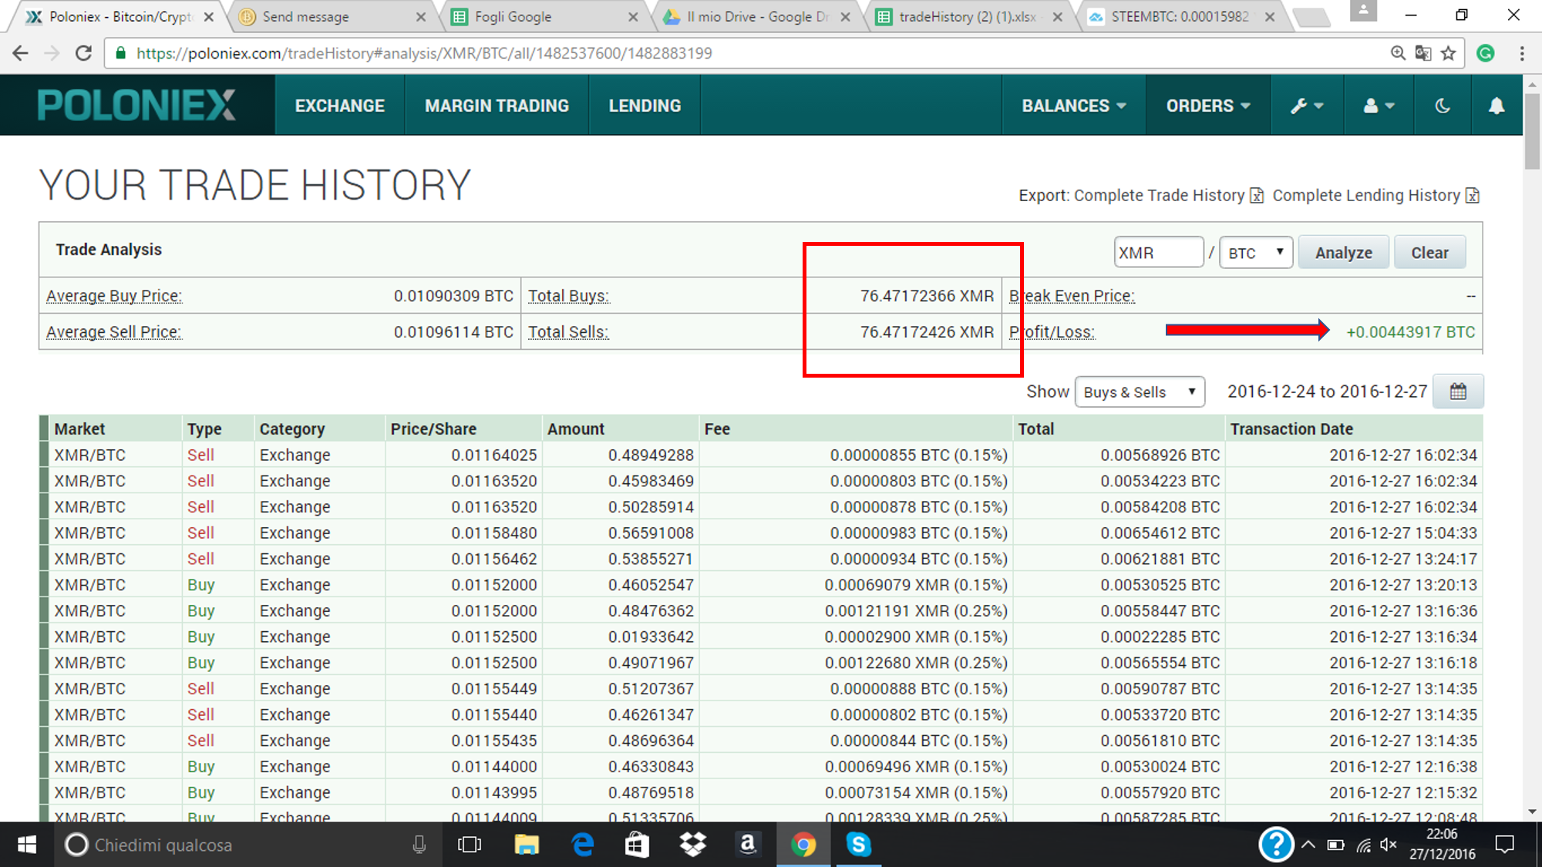Click the profit value +0.00443917 BTC

click(1410, 332)
